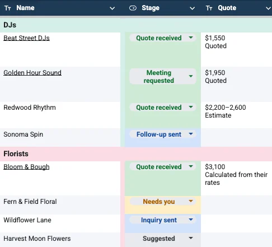Click the text-type icon beside Quote header
Viewport: 272px width, 247px height.
click(x=209, y=8)
